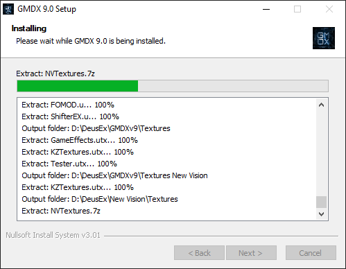This screenshot has height=269, width=346.
Task: Click the Nullsoft Install System v3.01 text
Action: (x=53, y=235)
